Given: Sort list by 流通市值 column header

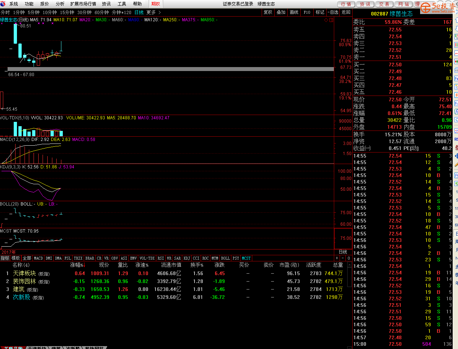Looking at the screenshot, I should 171,265.
